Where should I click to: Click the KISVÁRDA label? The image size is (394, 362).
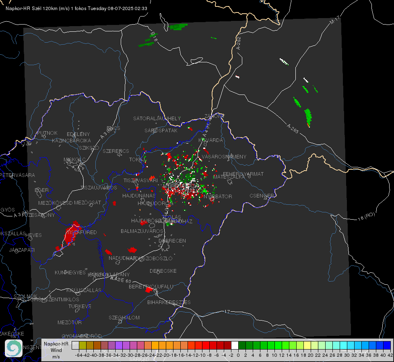pyautogui.click(x=211, y=140)
